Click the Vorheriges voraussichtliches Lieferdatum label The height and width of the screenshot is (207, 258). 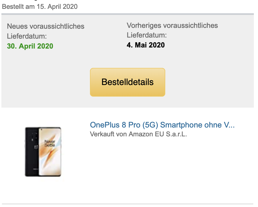(172, 30)
